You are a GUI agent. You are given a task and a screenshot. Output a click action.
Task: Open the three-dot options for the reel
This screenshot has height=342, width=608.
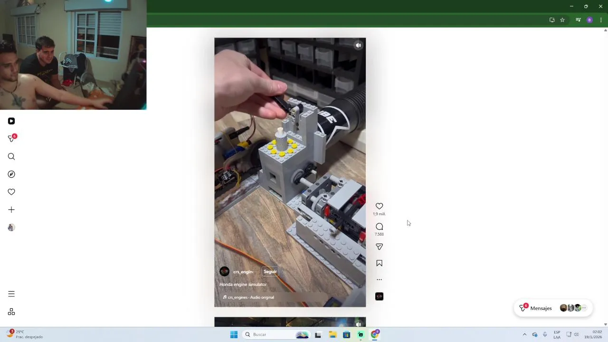pyautogui.click(x=379, y=280)
